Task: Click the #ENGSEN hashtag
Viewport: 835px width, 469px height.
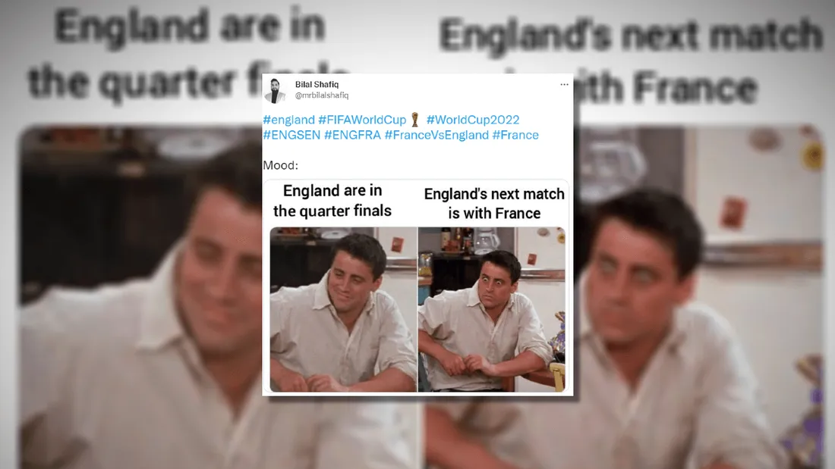Action: tap(291, 135)
